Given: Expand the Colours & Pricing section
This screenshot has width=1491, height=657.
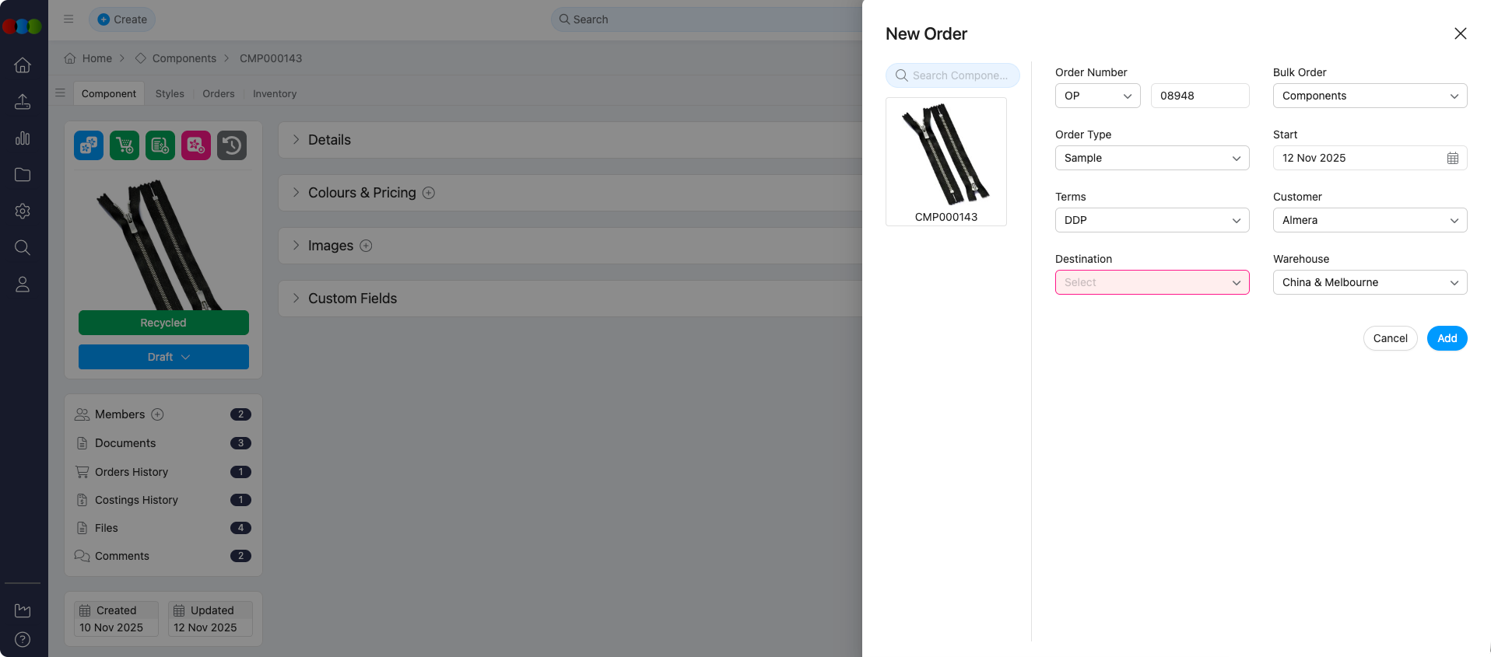Looking at the screenshot, I should coord(362,192).
